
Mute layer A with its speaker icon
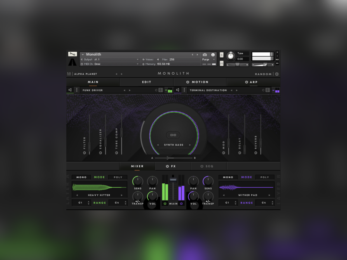point(69,90)
